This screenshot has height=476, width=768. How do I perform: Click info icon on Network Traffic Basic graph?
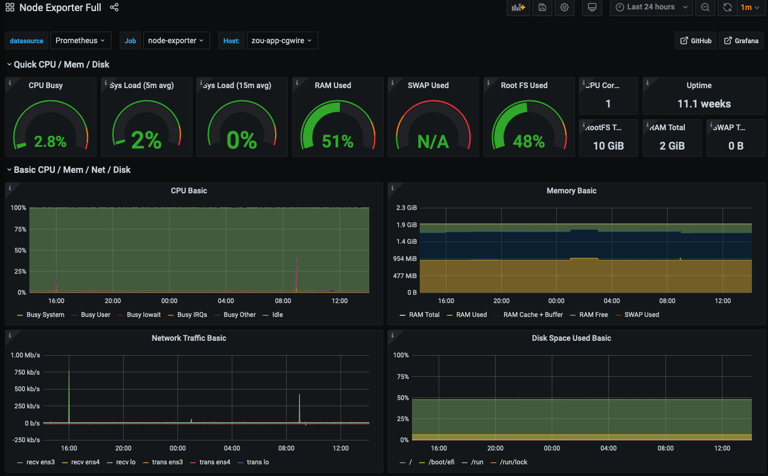(9, 335)
